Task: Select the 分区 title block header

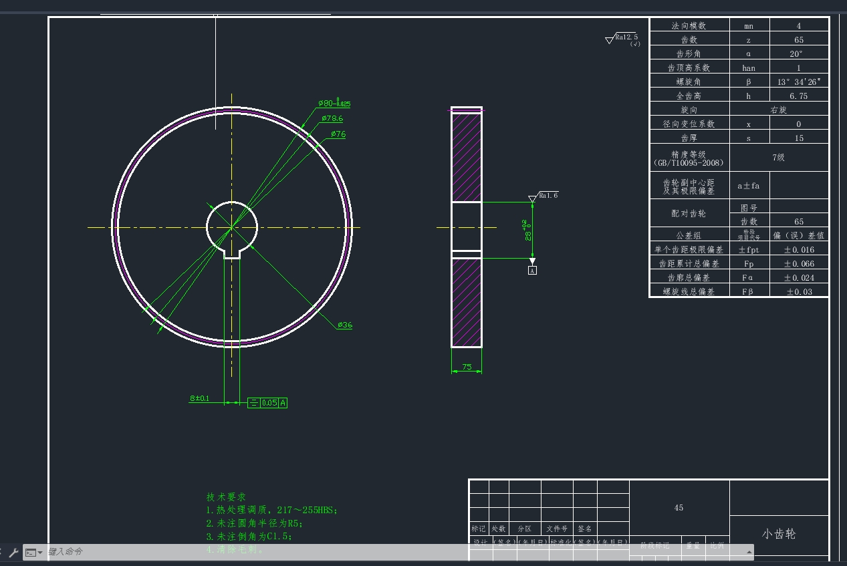Action: click(x=524, y=529)
